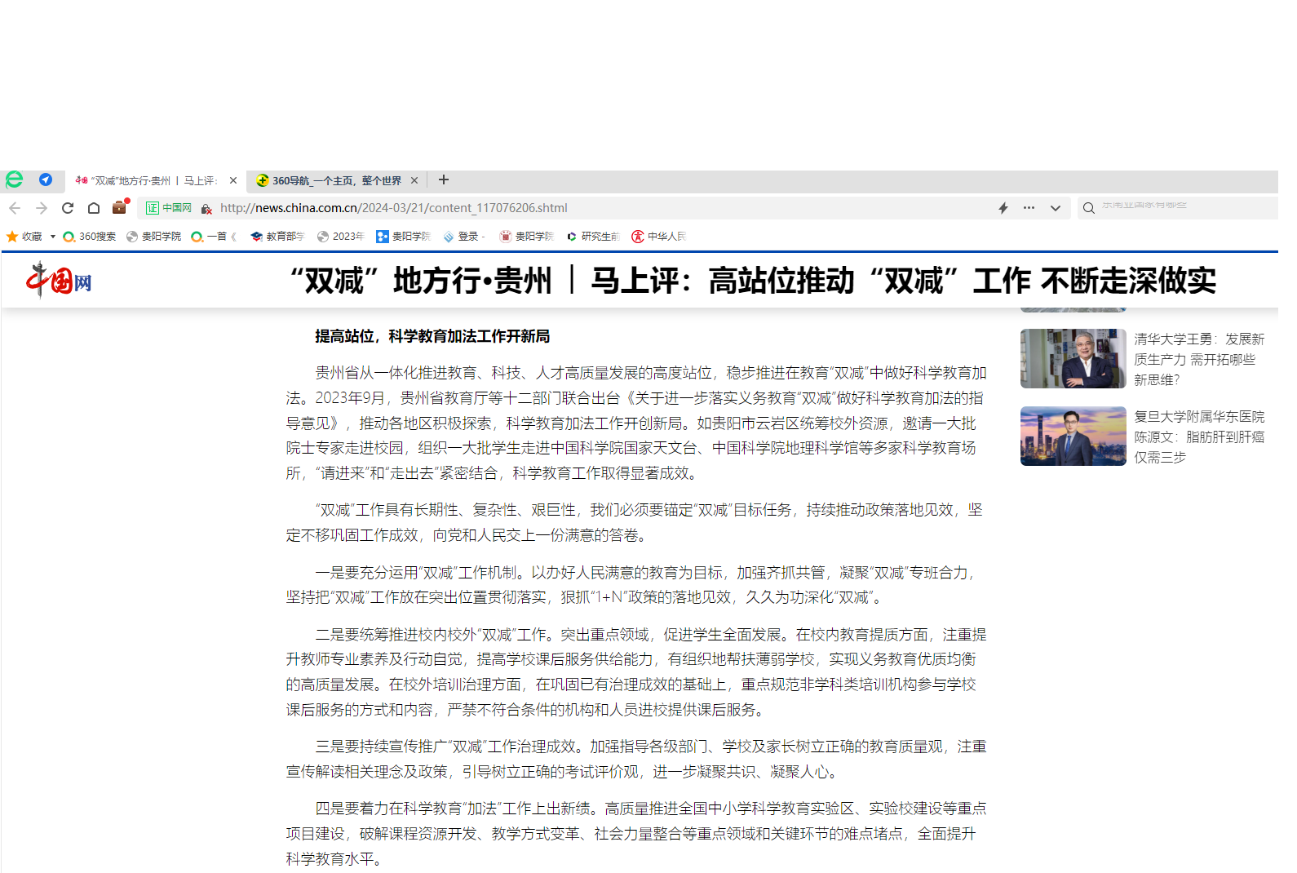Click the favorites star icon
This screenshot has height=873, width=1297.
point(12,237)
